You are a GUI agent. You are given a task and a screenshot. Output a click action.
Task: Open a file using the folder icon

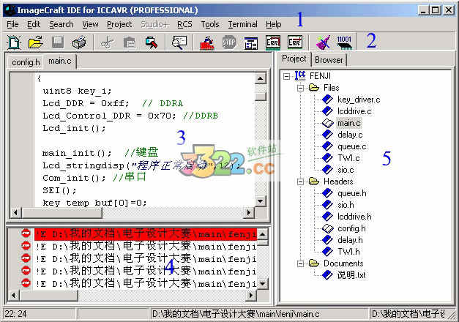coord(36,42)
